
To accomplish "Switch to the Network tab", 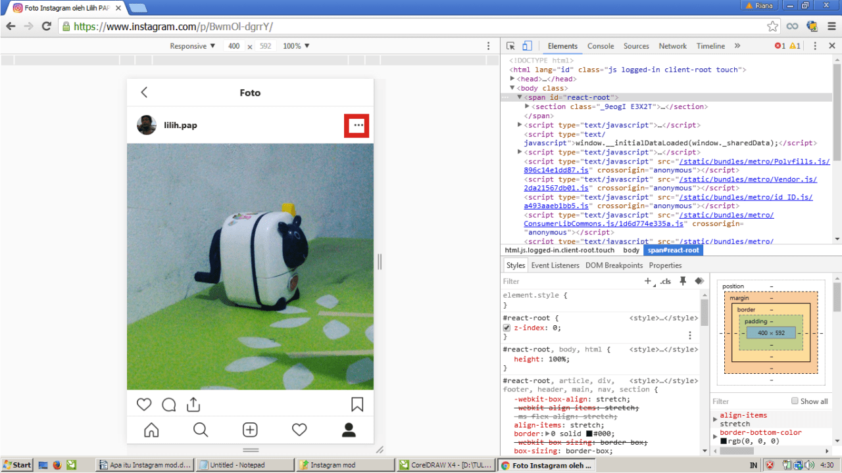I will (673, 46).
